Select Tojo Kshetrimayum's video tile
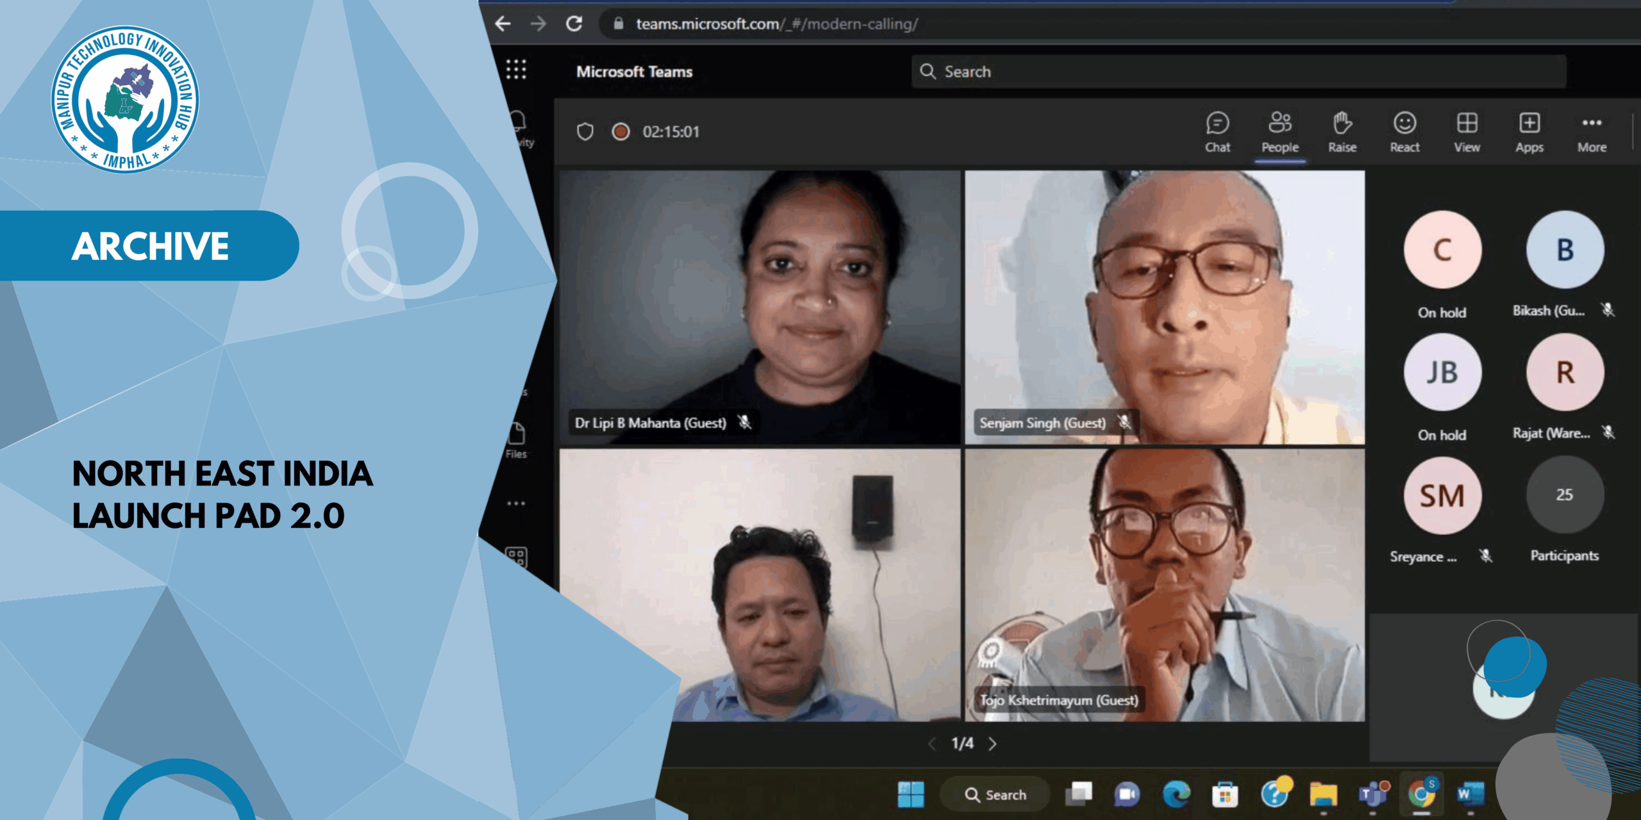Viewport: 1641px width, 820px height. coord(1165,585)
